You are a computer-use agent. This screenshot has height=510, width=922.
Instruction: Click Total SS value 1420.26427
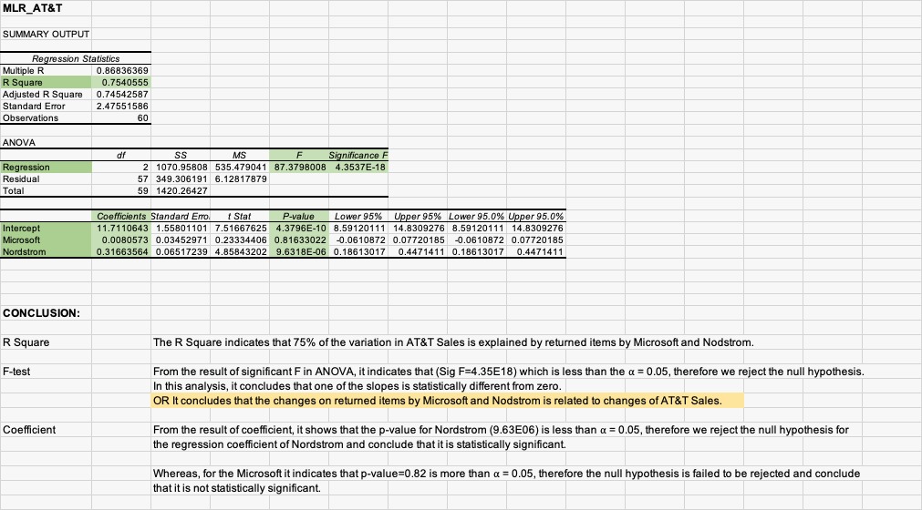point(181,190)
